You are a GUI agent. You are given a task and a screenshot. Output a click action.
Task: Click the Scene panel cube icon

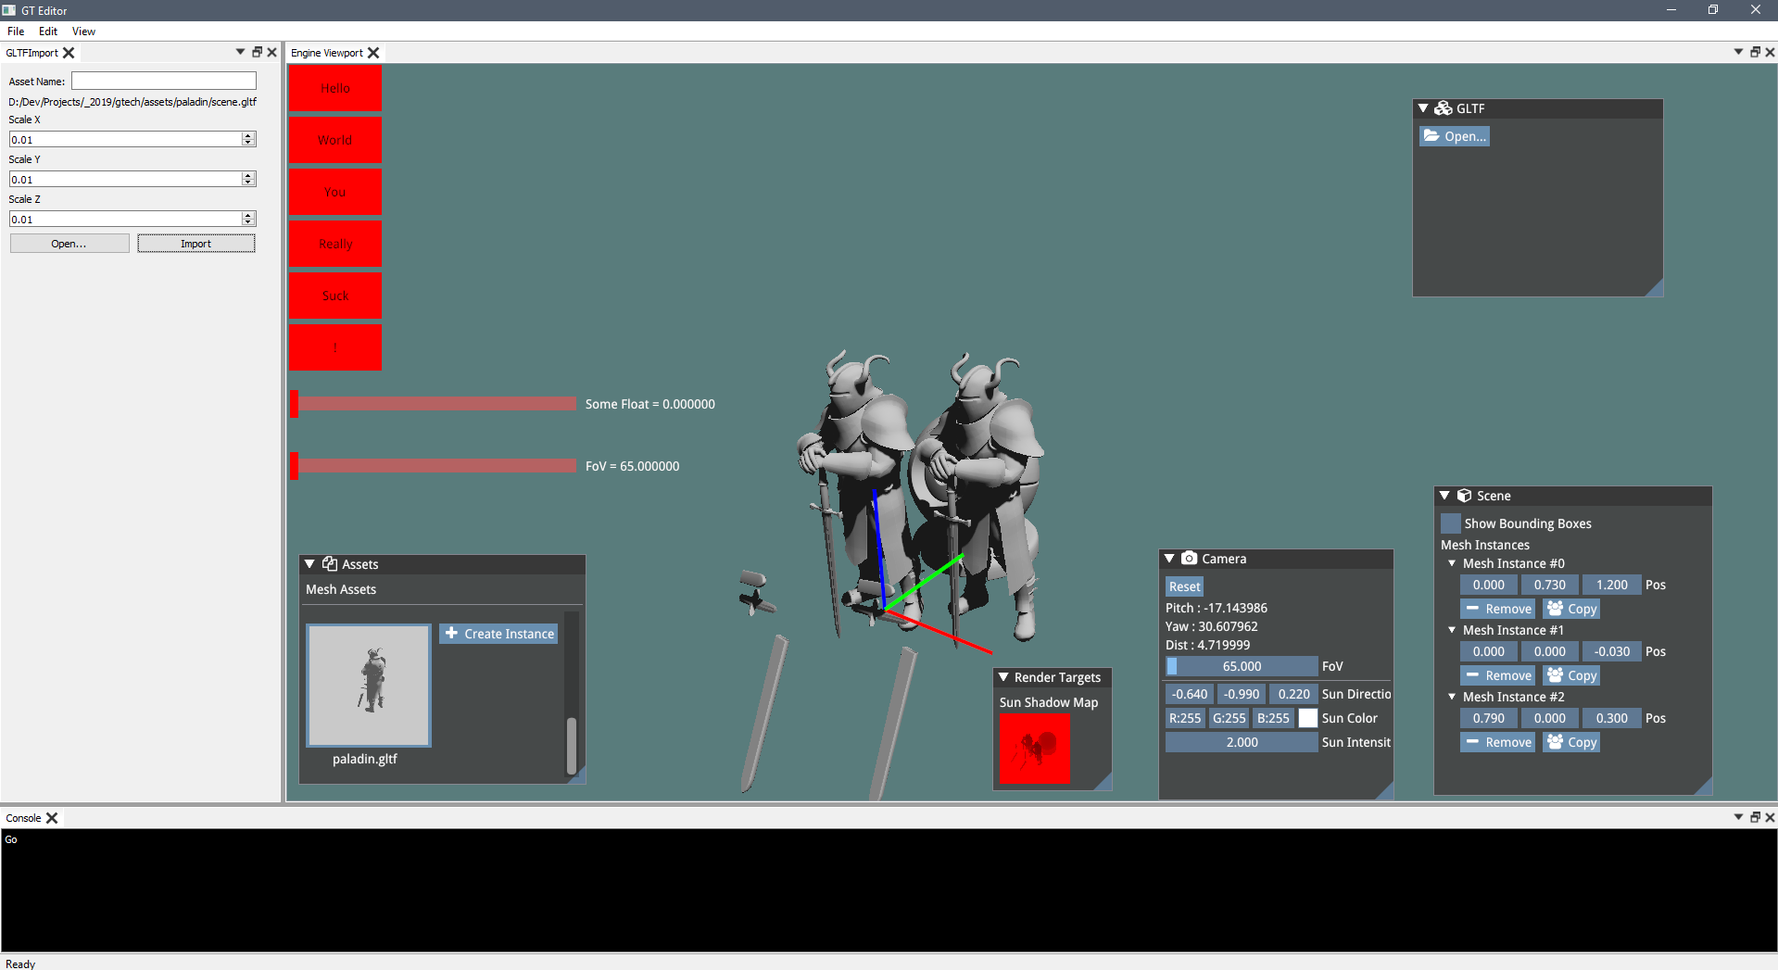(1464, 496)
